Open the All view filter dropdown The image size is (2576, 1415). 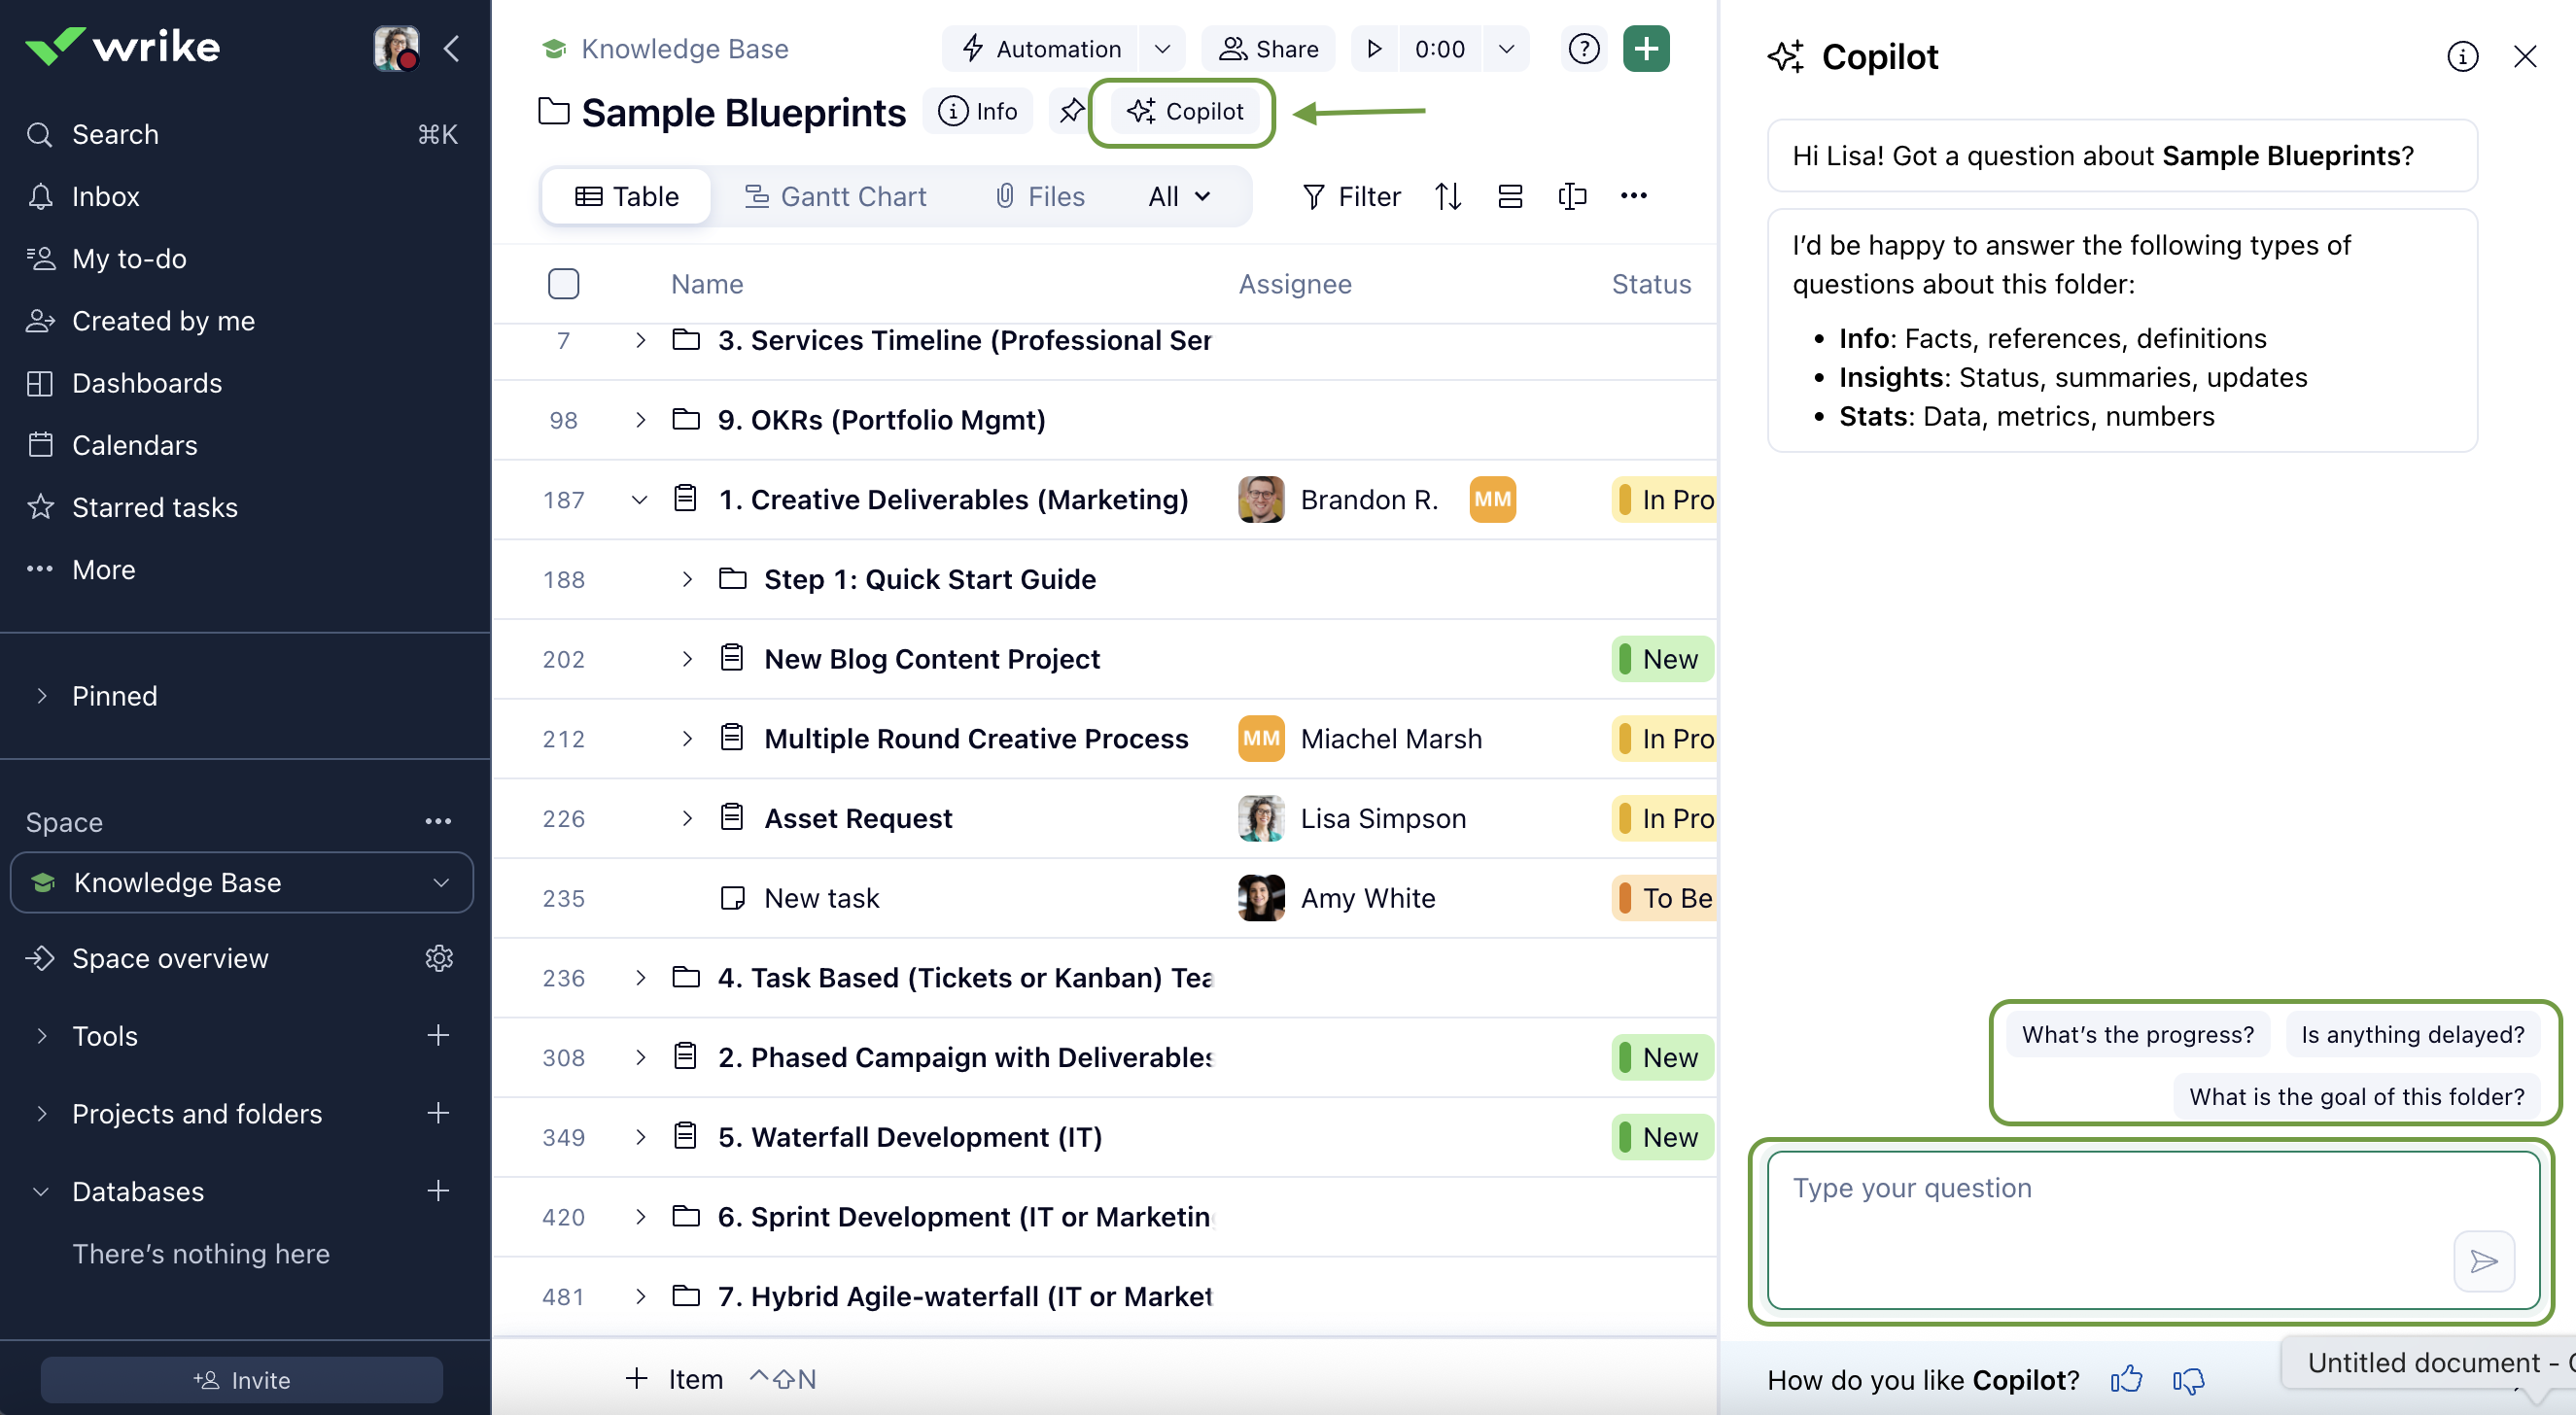click(1179, 196)
